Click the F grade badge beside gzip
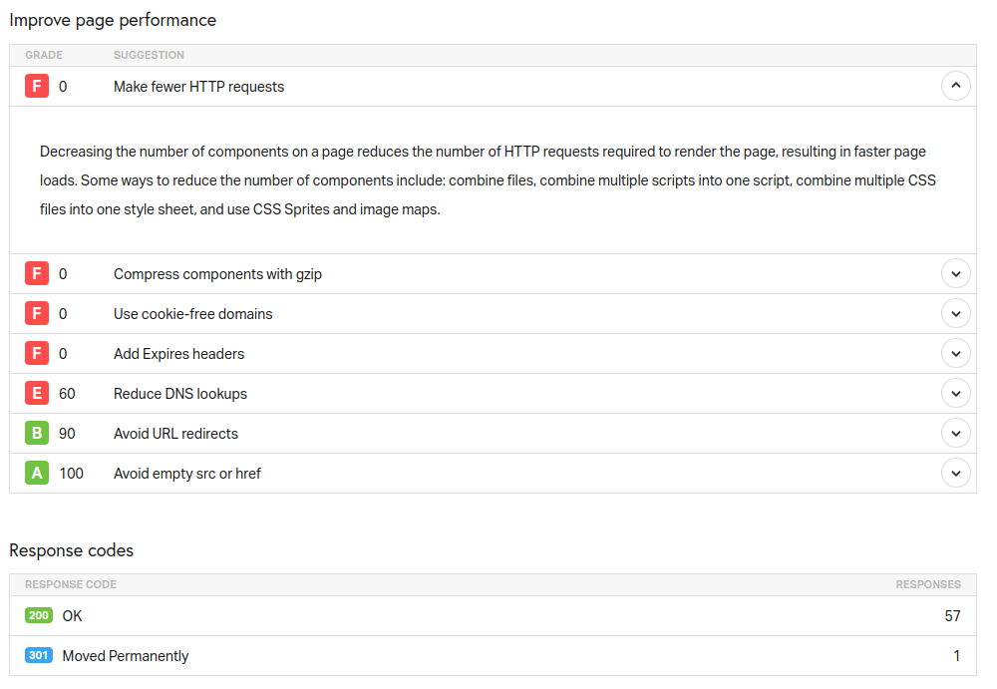Image resolution: width=997 pixels, height=689 pixels. coord(37,273)
